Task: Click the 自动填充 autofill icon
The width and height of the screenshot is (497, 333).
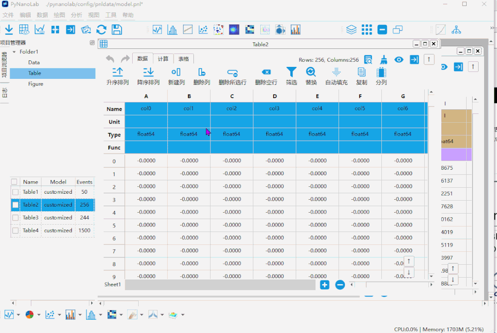Action: [336, 72]
